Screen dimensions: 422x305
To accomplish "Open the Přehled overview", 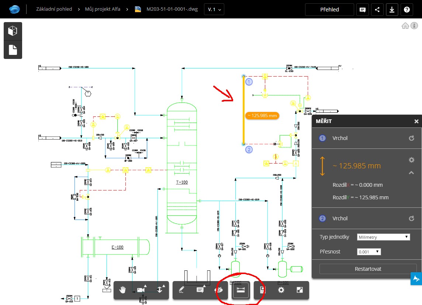I will [329, 10].
